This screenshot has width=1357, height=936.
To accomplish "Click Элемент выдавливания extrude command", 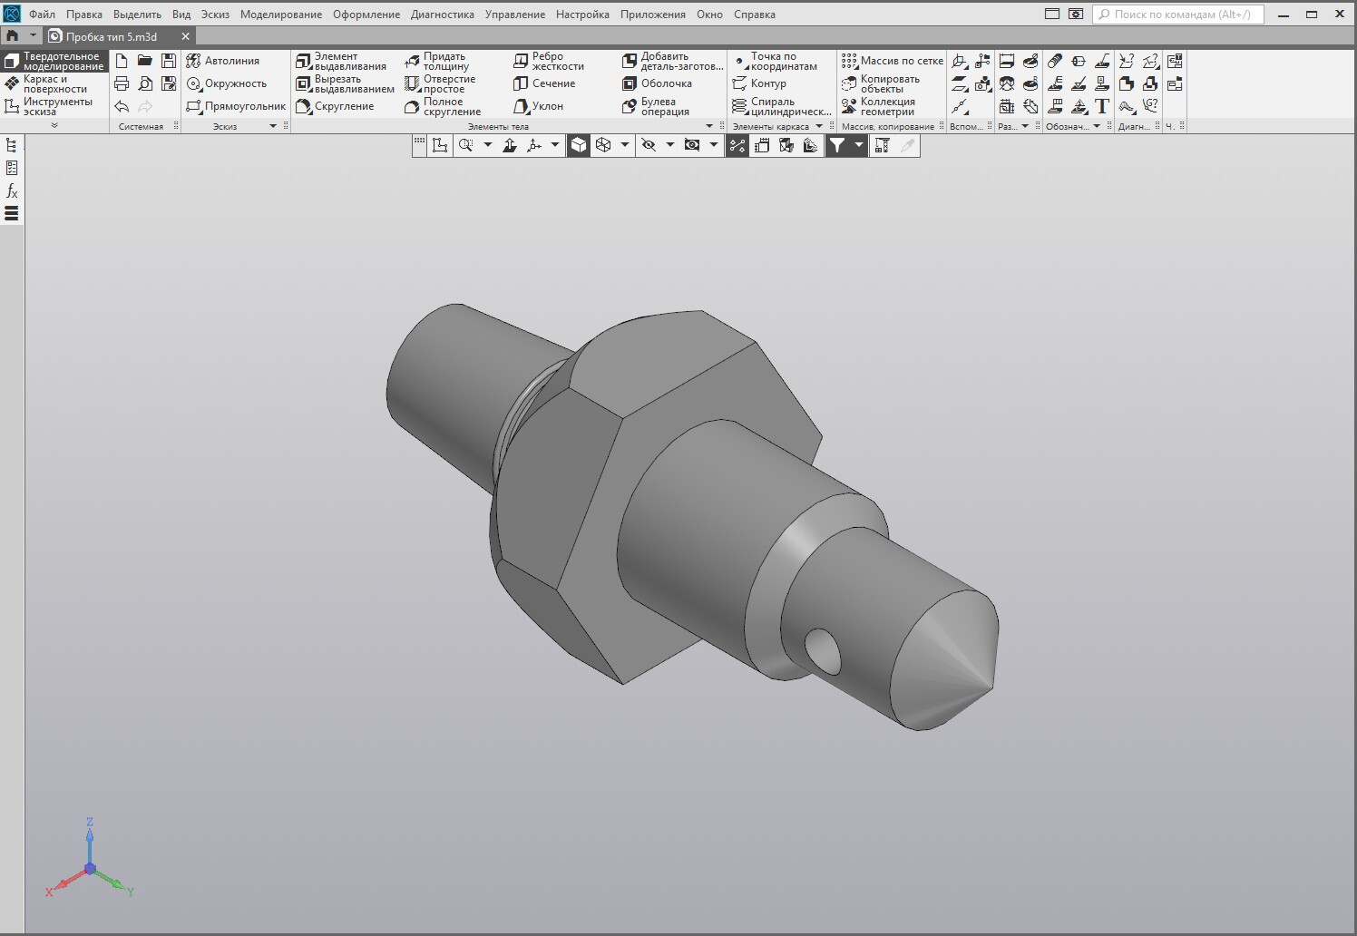I will 341,62.
